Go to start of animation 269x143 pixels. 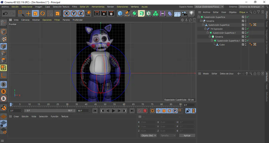pos(95,111)
